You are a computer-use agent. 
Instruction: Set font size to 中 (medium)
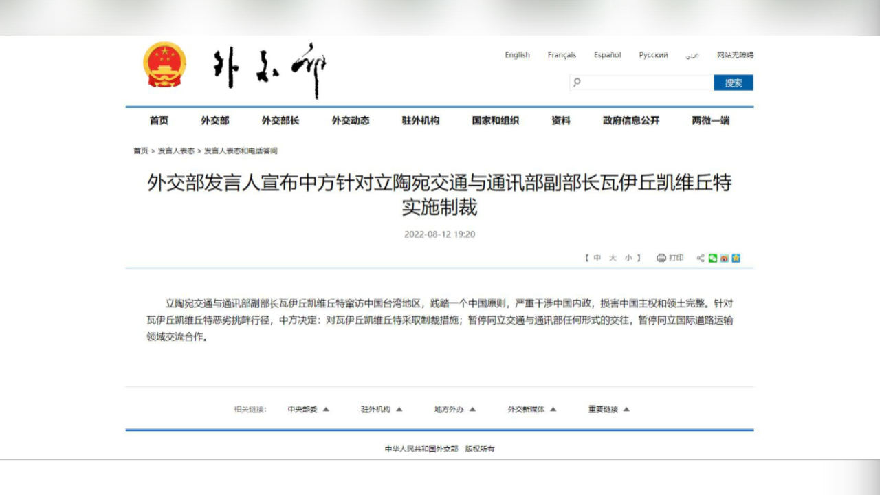click(597, 258)
